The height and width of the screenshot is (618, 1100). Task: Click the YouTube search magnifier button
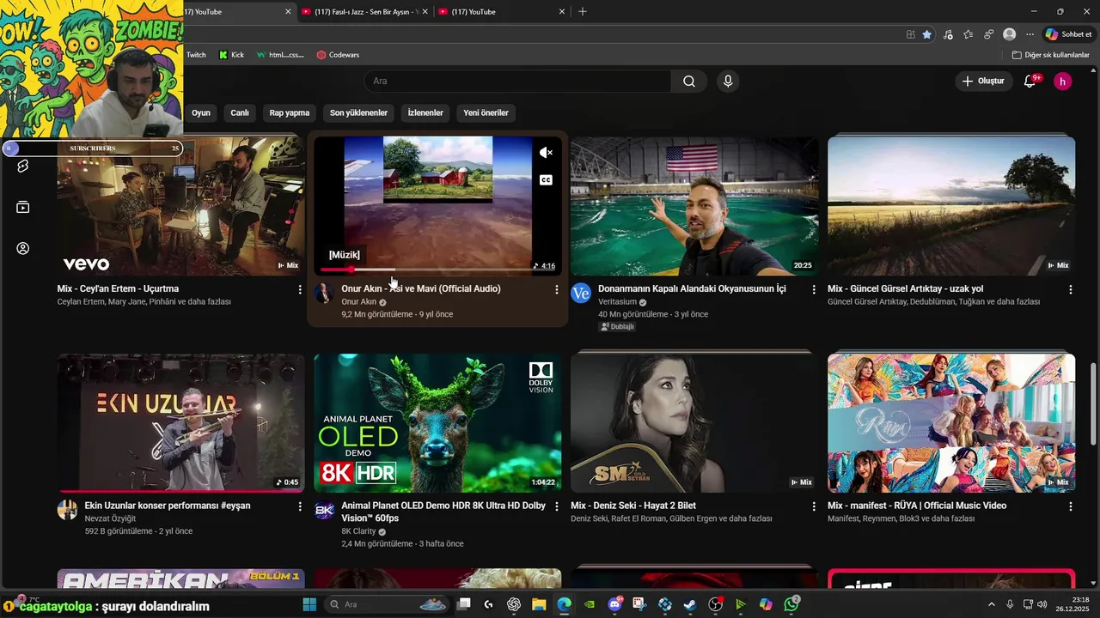tap(689, 82)
